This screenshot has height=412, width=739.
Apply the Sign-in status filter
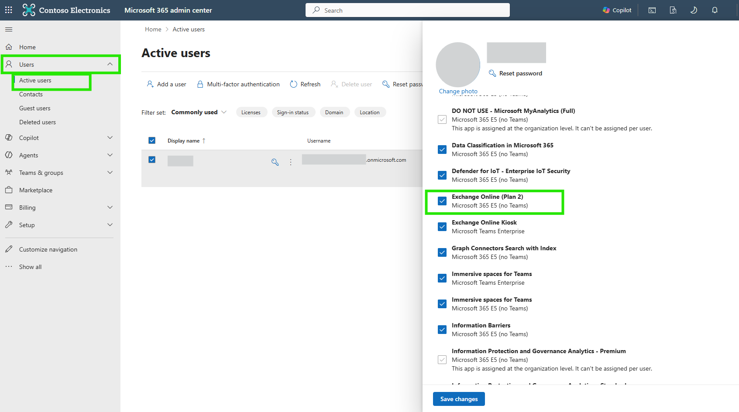point(293,112)
